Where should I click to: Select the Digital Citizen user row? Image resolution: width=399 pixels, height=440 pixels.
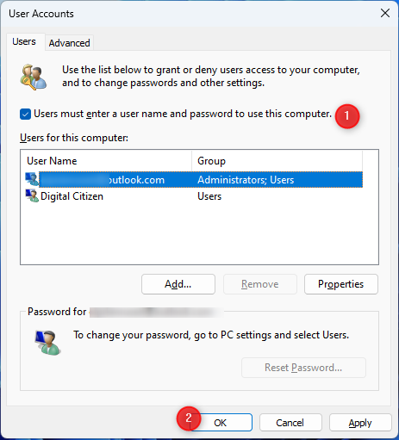(194, 196)
